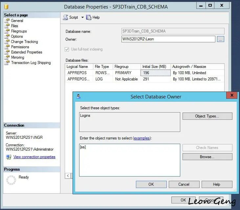Viewport: 240px width, 210px height.
Task: Confirm with OK in Select Database Owner
Action: 151,184
